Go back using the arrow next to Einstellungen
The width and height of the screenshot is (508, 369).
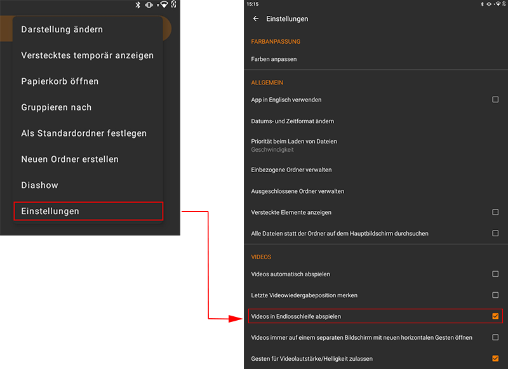(256, 19)
